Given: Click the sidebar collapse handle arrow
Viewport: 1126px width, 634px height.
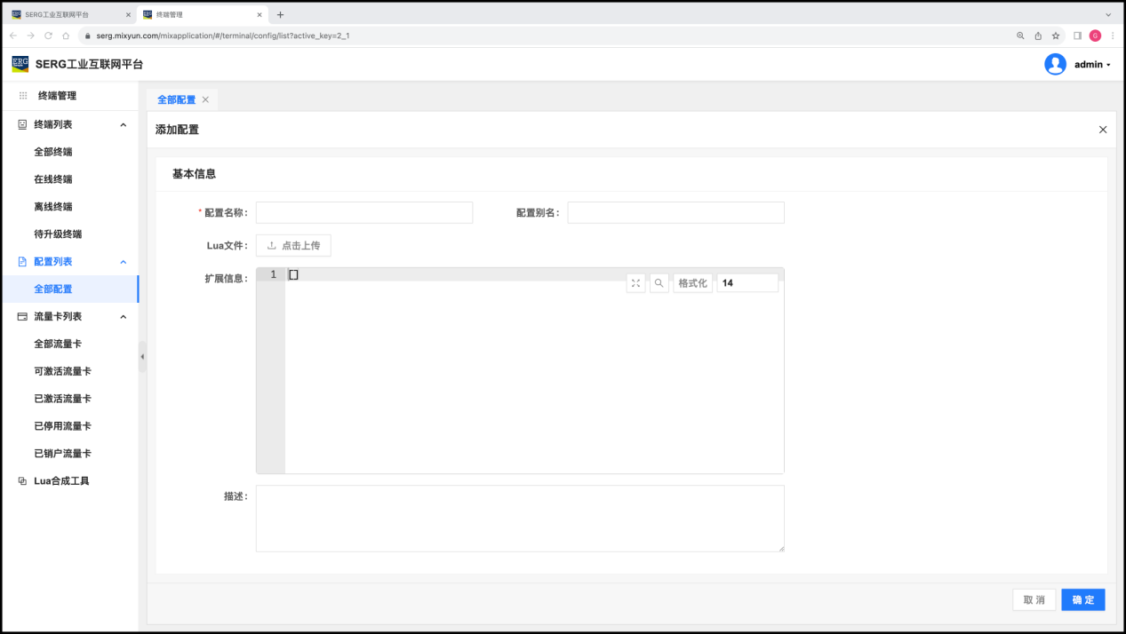Looking at the screenshot, I should coord(142,356).
